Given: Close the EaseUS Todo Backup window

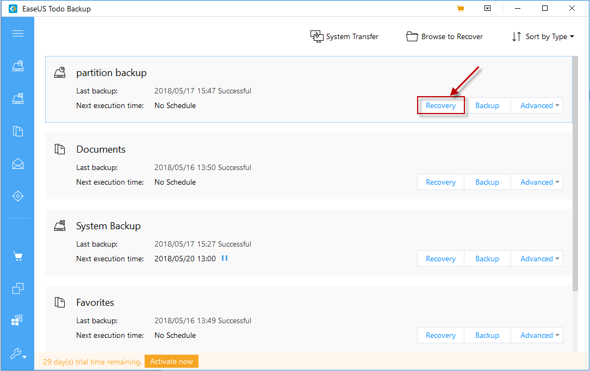Looking at the screenshot, I should (x=572, y=8).
